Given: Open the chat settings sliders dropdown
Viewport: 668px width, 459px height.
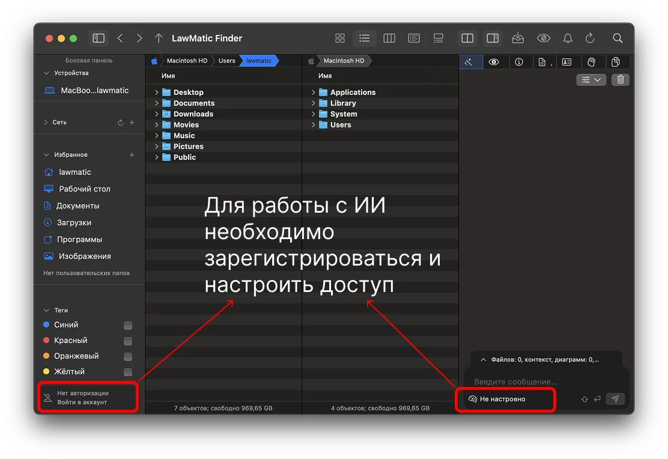Looking at the screenshot, I should coord(591,80).
